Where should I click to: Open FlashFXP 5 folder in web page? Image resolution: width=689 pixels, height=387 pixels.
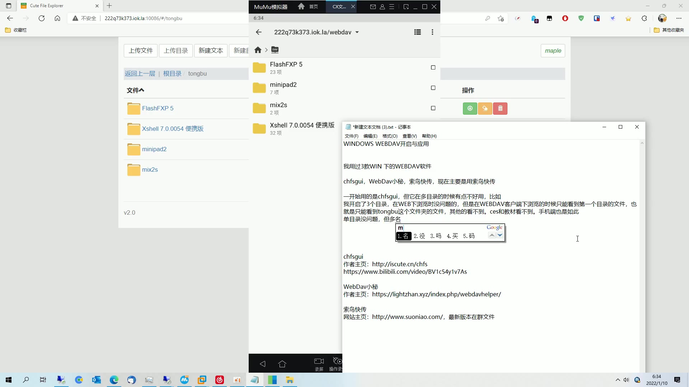[x=158, y=108]
